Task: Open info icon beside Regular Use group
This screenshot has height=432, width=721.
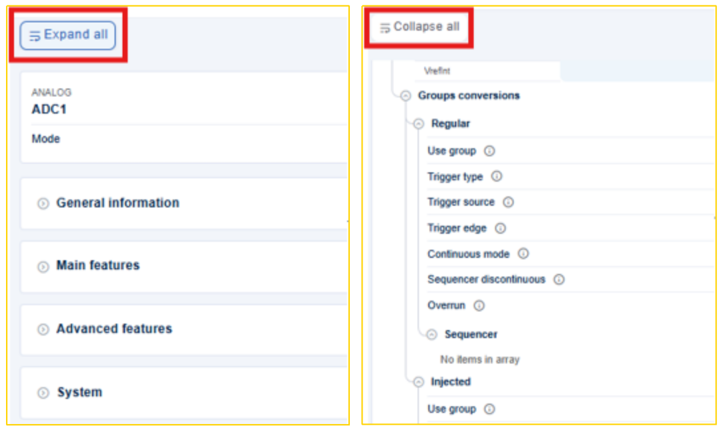Action: click(490, 151)
